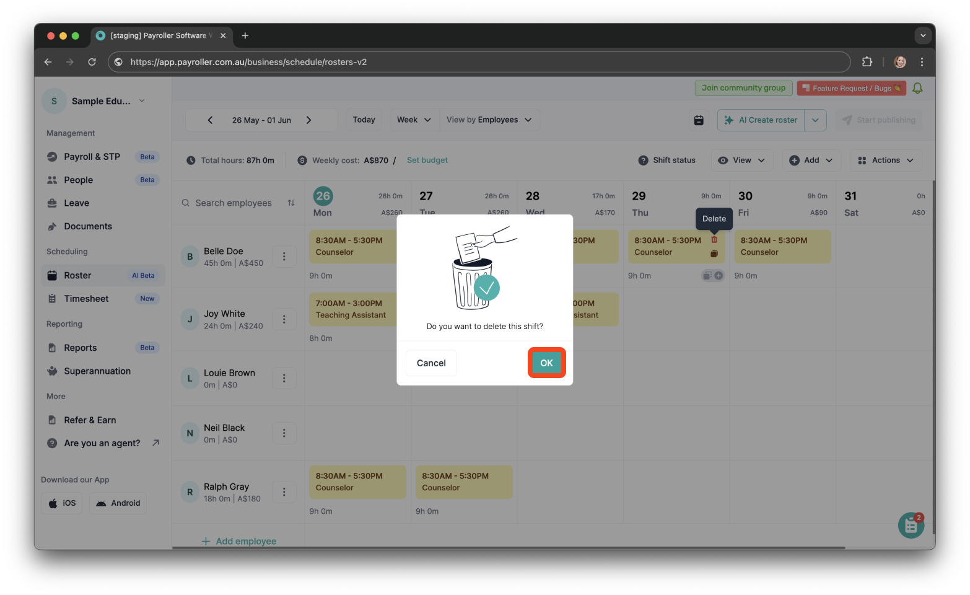Open the Week view dropdown
The height and width of the screenshot is (595, 970).
coord(413,120)
